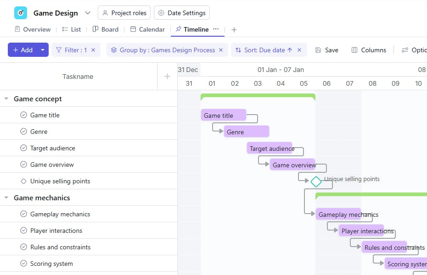Open Project roles
The height and width of the screenshot is (275, 427).
pos(124,13)
